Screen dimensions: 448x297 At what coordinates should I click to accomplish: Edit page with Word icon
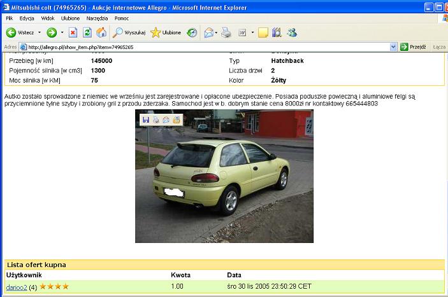click(x=242, y=32)
